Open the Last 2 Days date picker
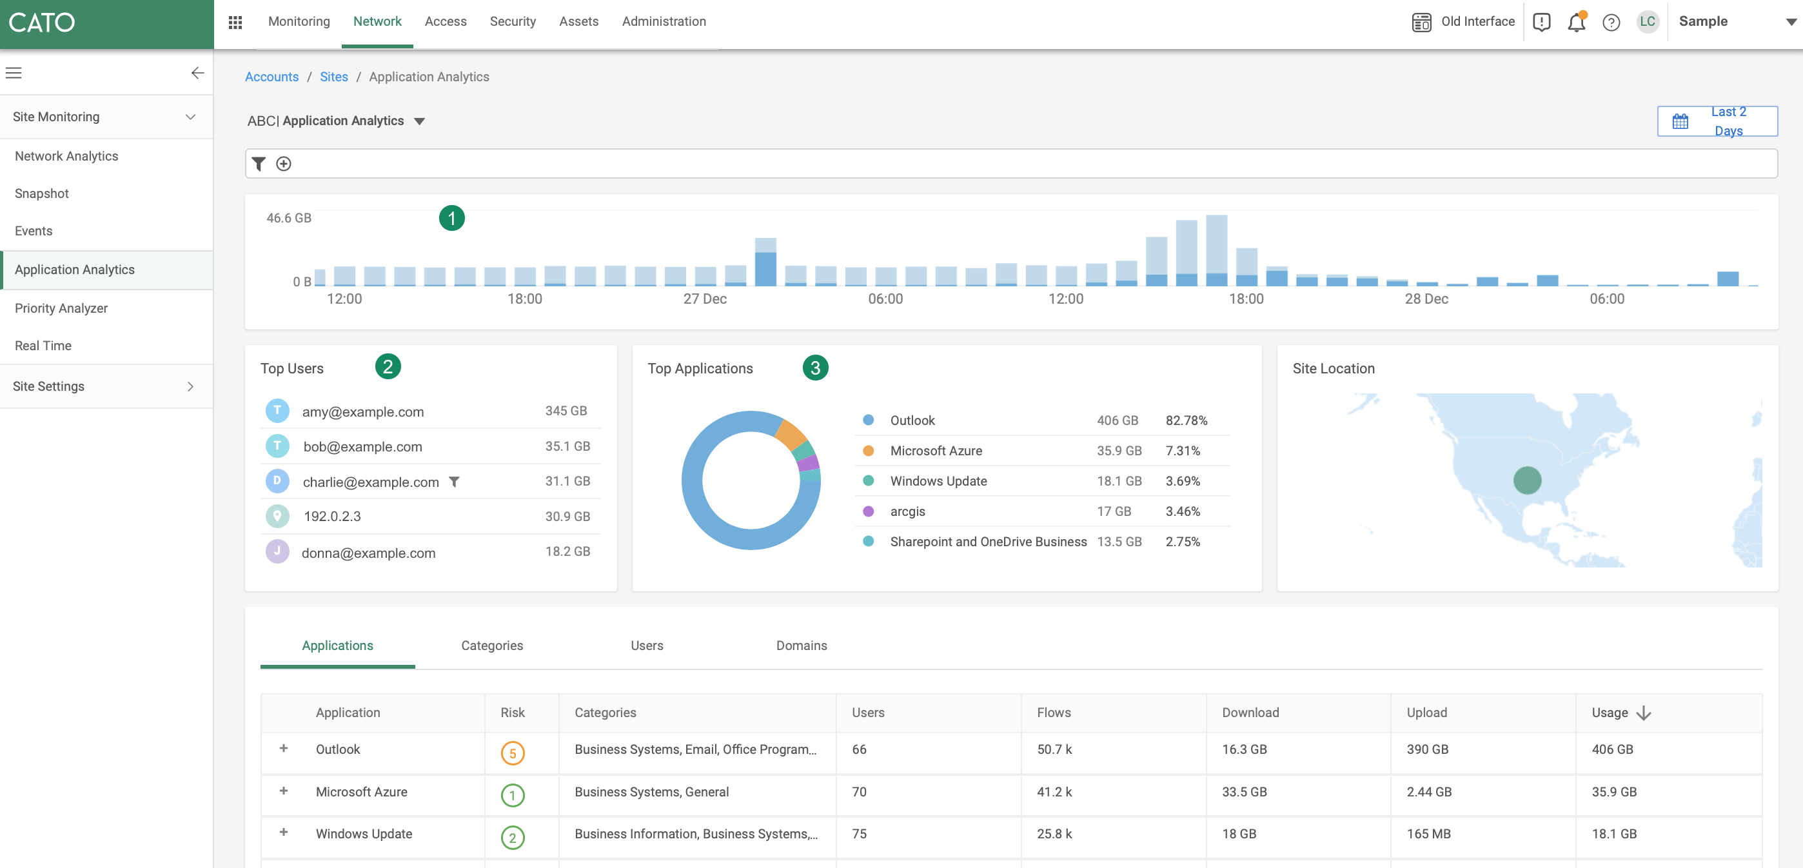 [x=1717, y=121]
